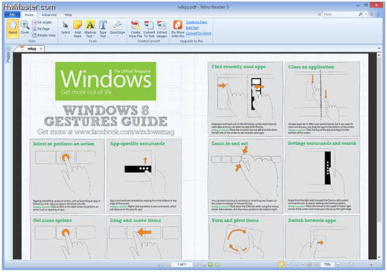Open the Help ribbon tab
The height and width of the screenshot is (272, 387).
(x=68, y=15)
